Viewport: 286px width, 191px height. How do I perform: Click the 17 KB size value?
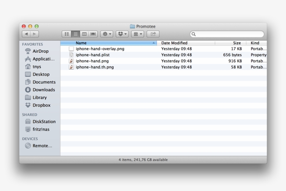(236, 49)
